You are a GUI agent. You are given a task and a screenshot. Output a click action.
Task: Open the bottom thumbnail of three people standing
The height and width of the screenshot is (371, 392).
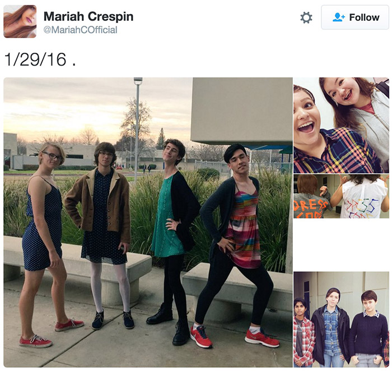coord(341,320)
